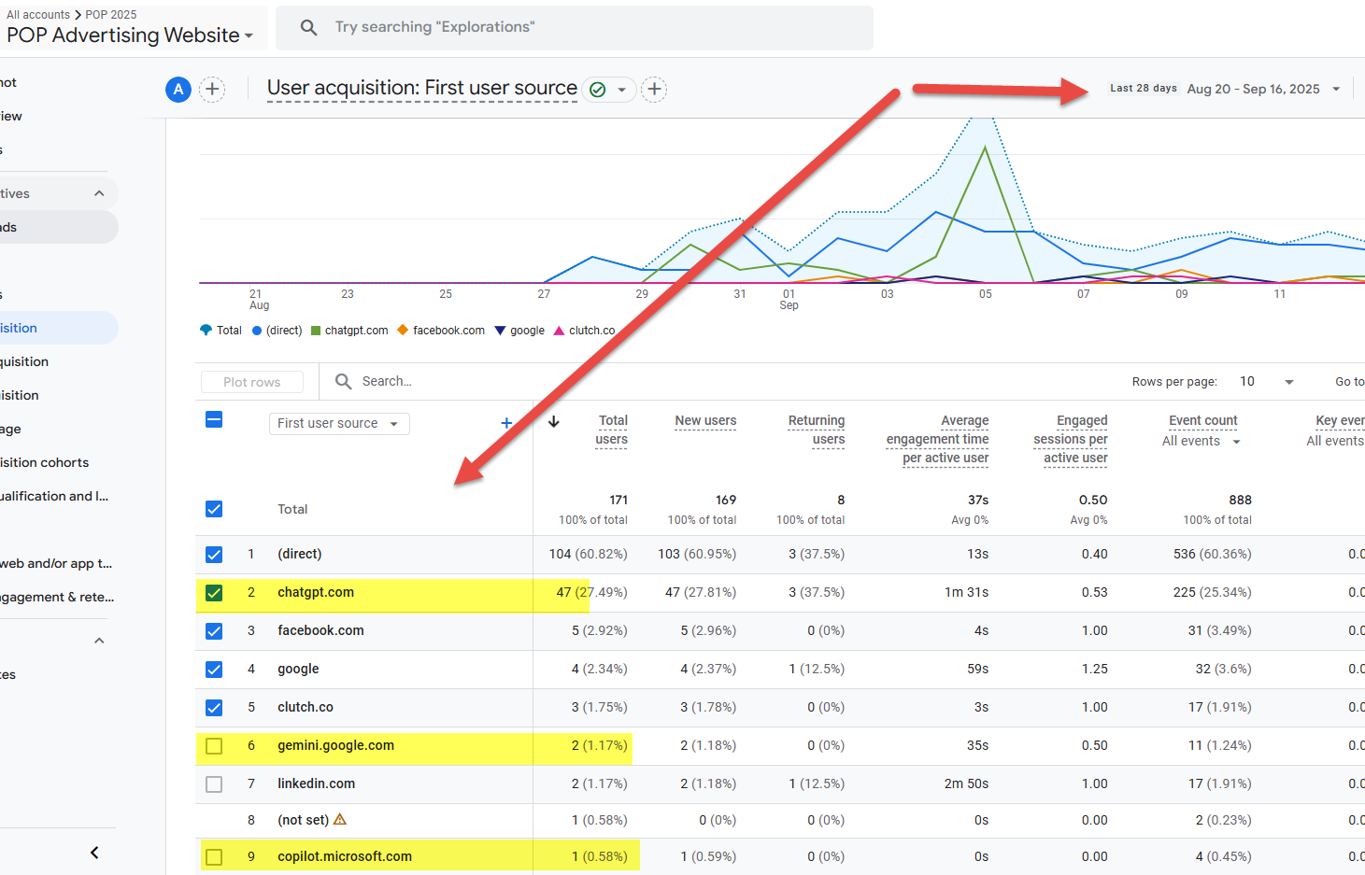1365x875 pixels.
Task: Click the blue 'A' All Users segment badge
Action: (178, 90)
